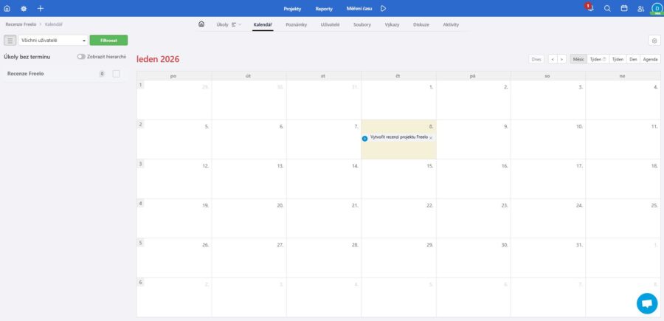Switch to Diskuze tab
The image size is (664, 321).
click(x=421, y=24)
